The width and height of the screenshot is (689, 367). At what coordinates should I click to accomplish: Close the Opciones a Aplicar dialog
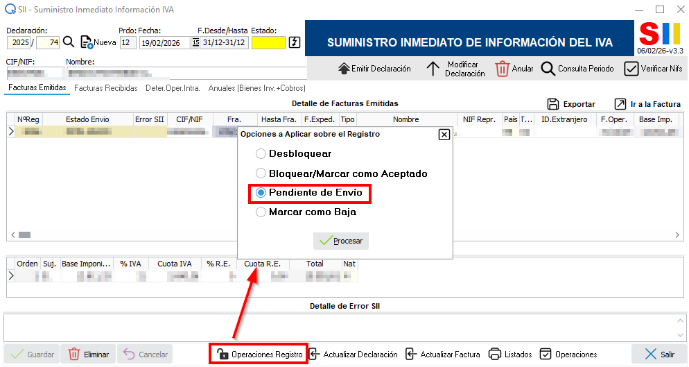tap(444, 135)
